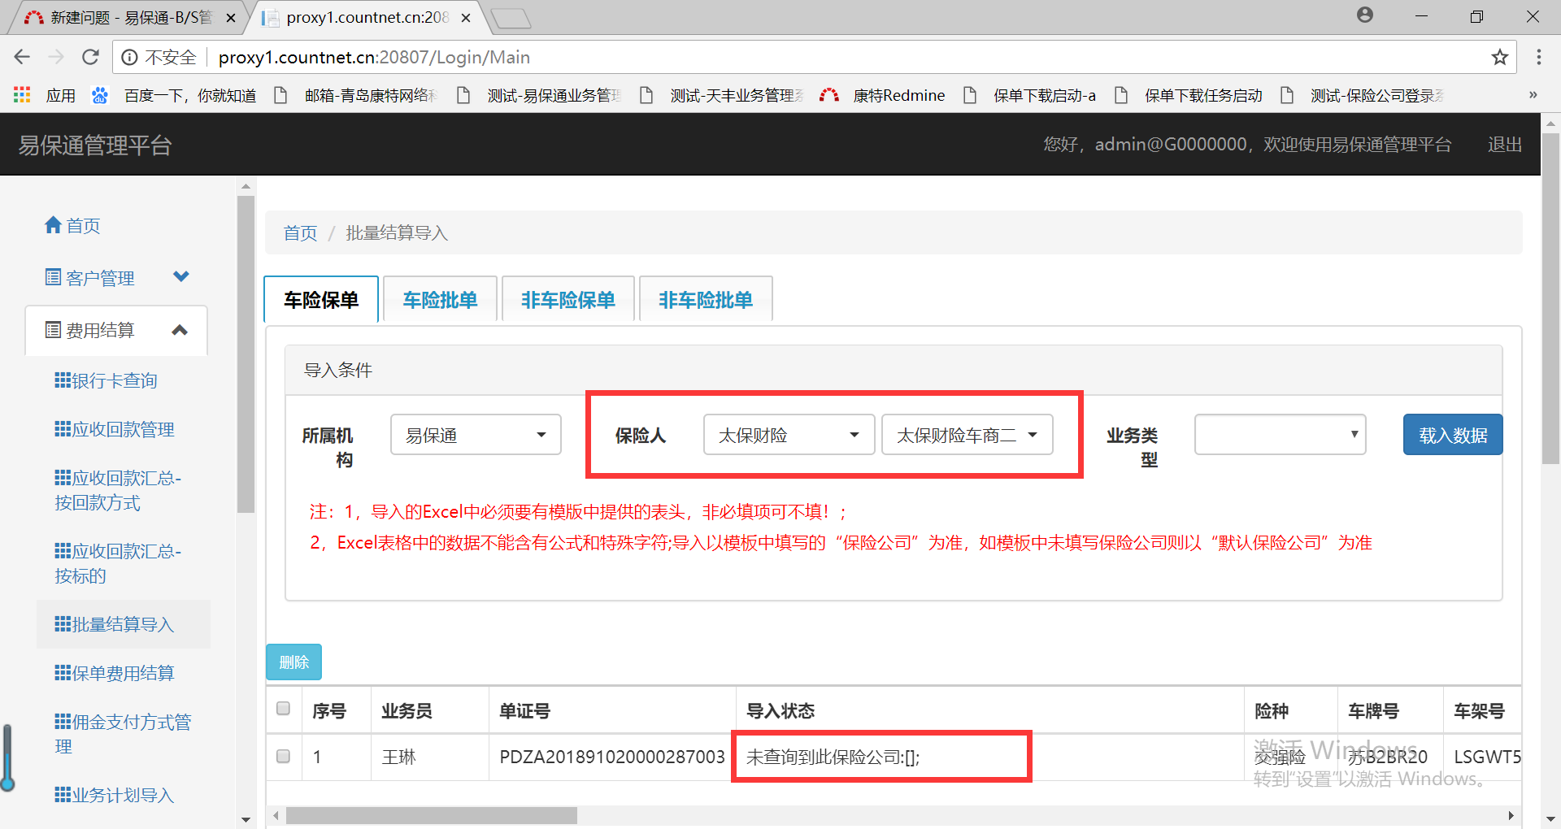Bookmark this page with the star icon
This screenshot has height=829, width=1561.
click(x=1499, y=57)
